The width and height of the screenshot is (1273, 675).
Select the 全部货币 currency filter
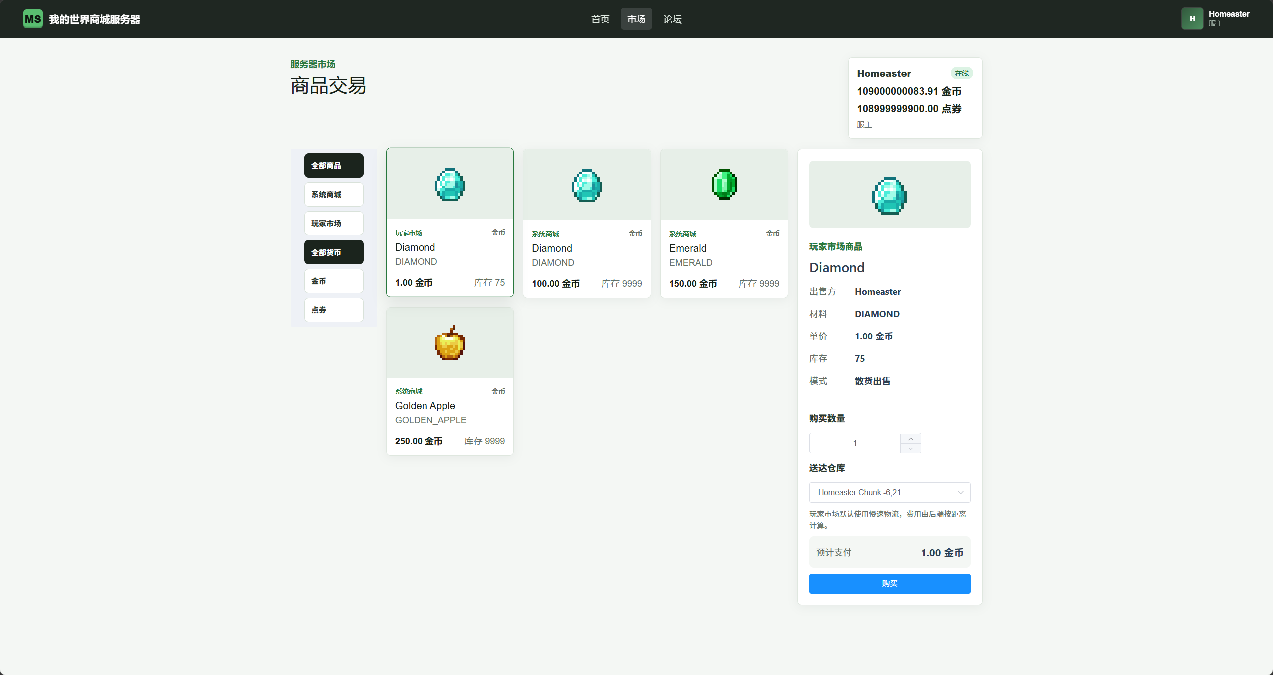(x=334, y=252)
